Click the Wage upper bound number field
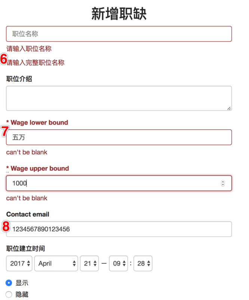The image size is (249, 300). pyautogui.click(x=119, y=183)
